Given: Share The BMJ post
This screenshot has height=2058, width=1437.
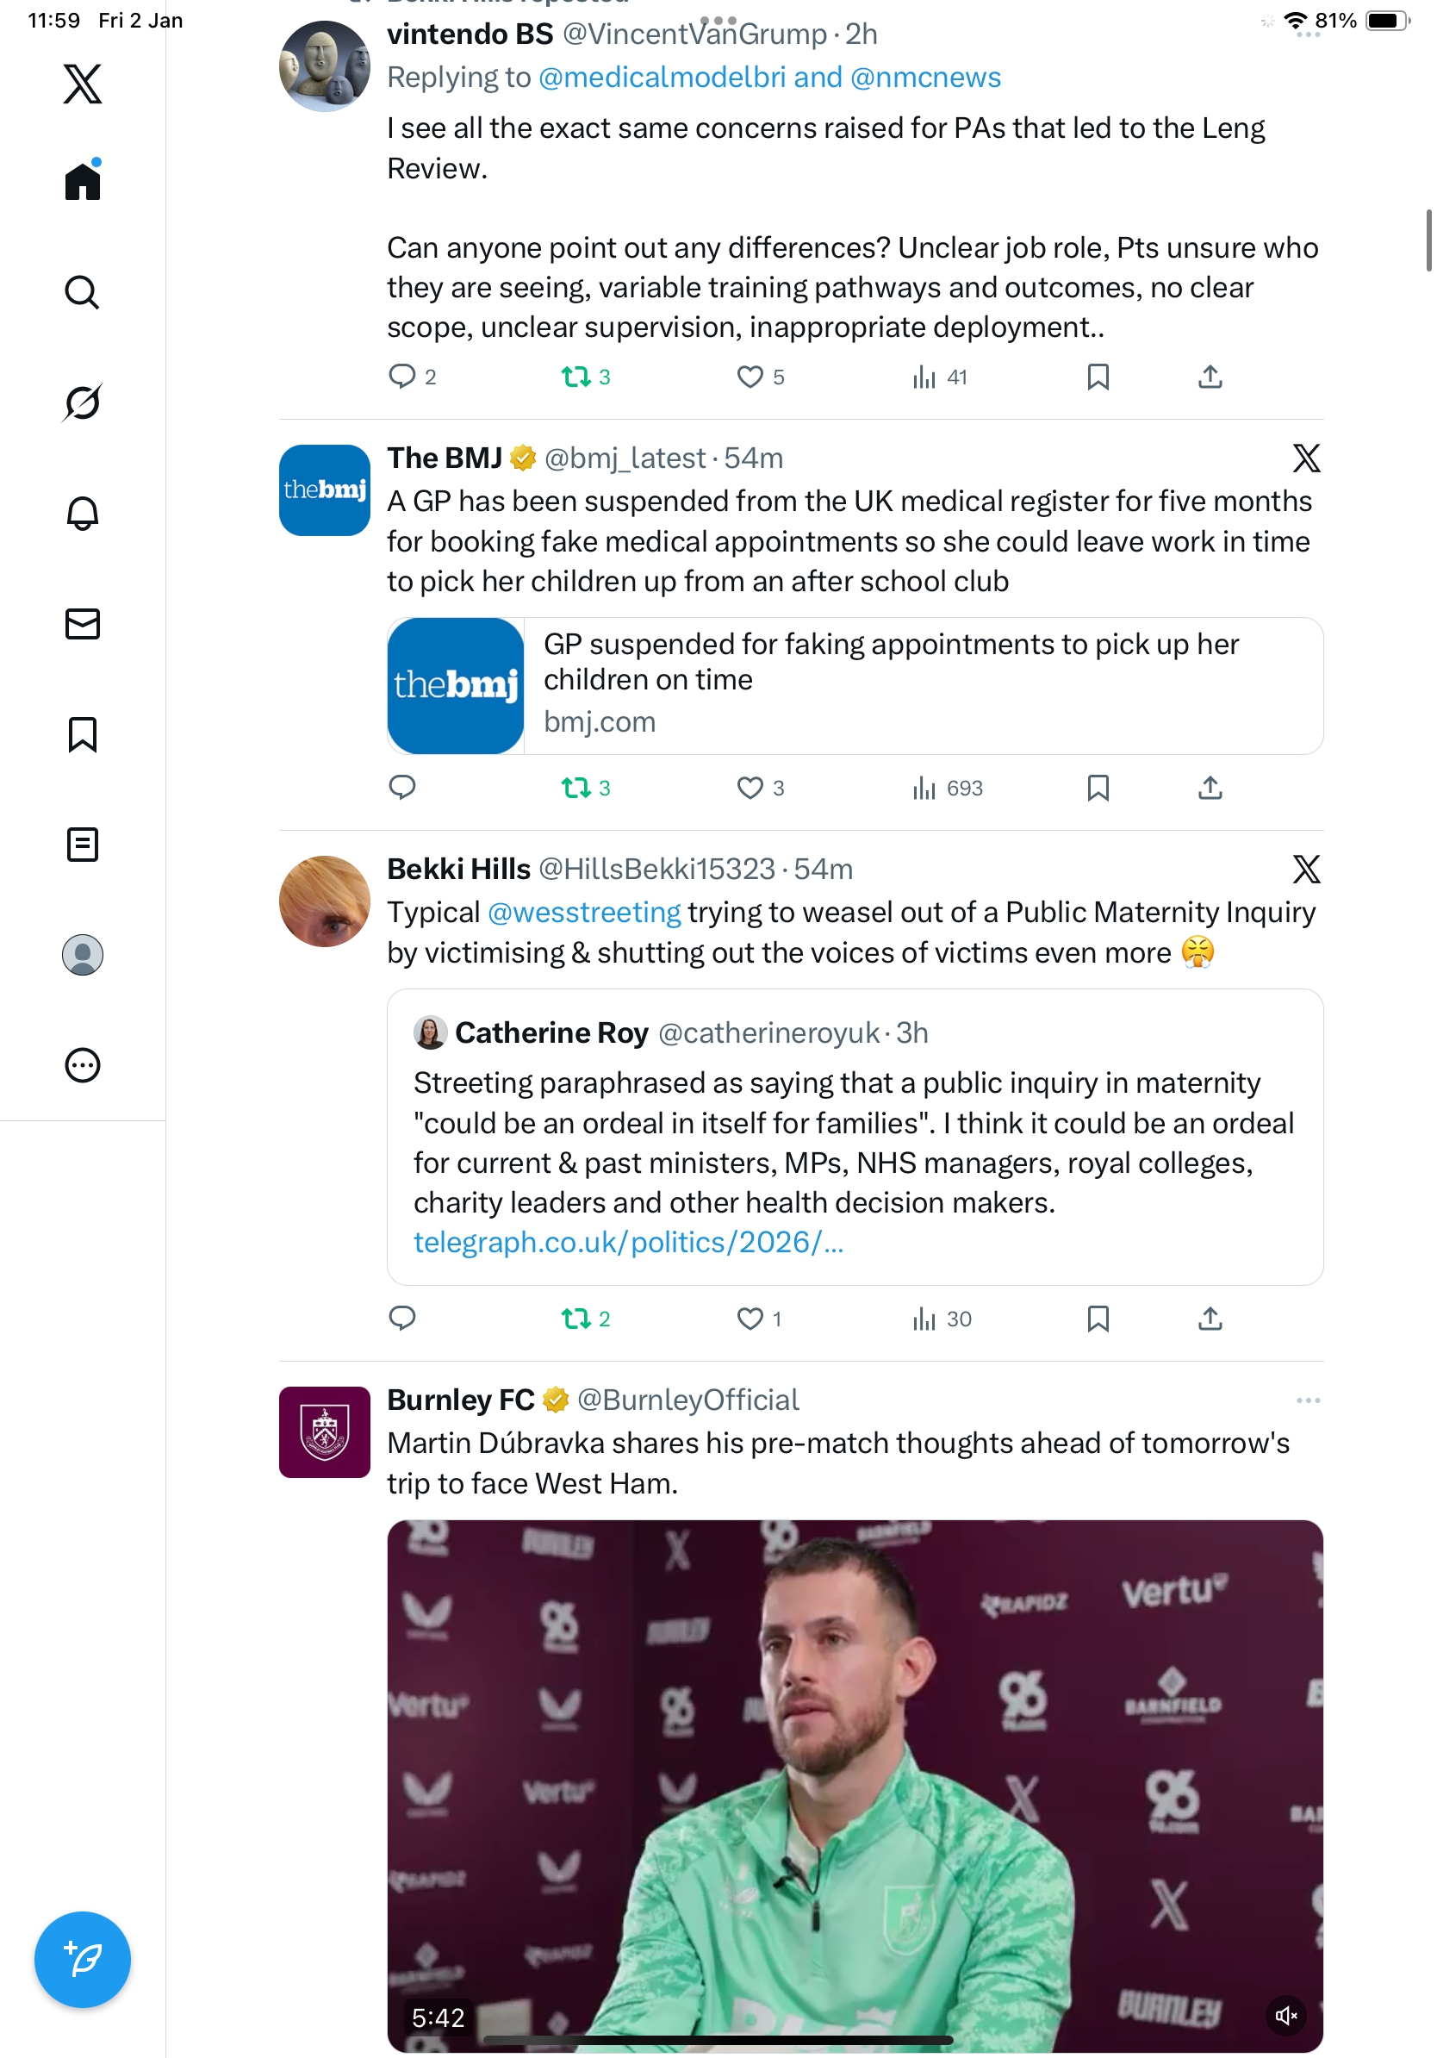Looking at the screenshot, I should [1210, 788].
